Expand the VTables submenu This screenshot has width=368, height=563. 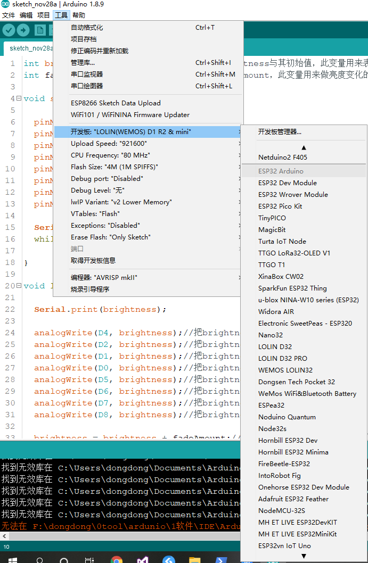[x=148, y=213]
